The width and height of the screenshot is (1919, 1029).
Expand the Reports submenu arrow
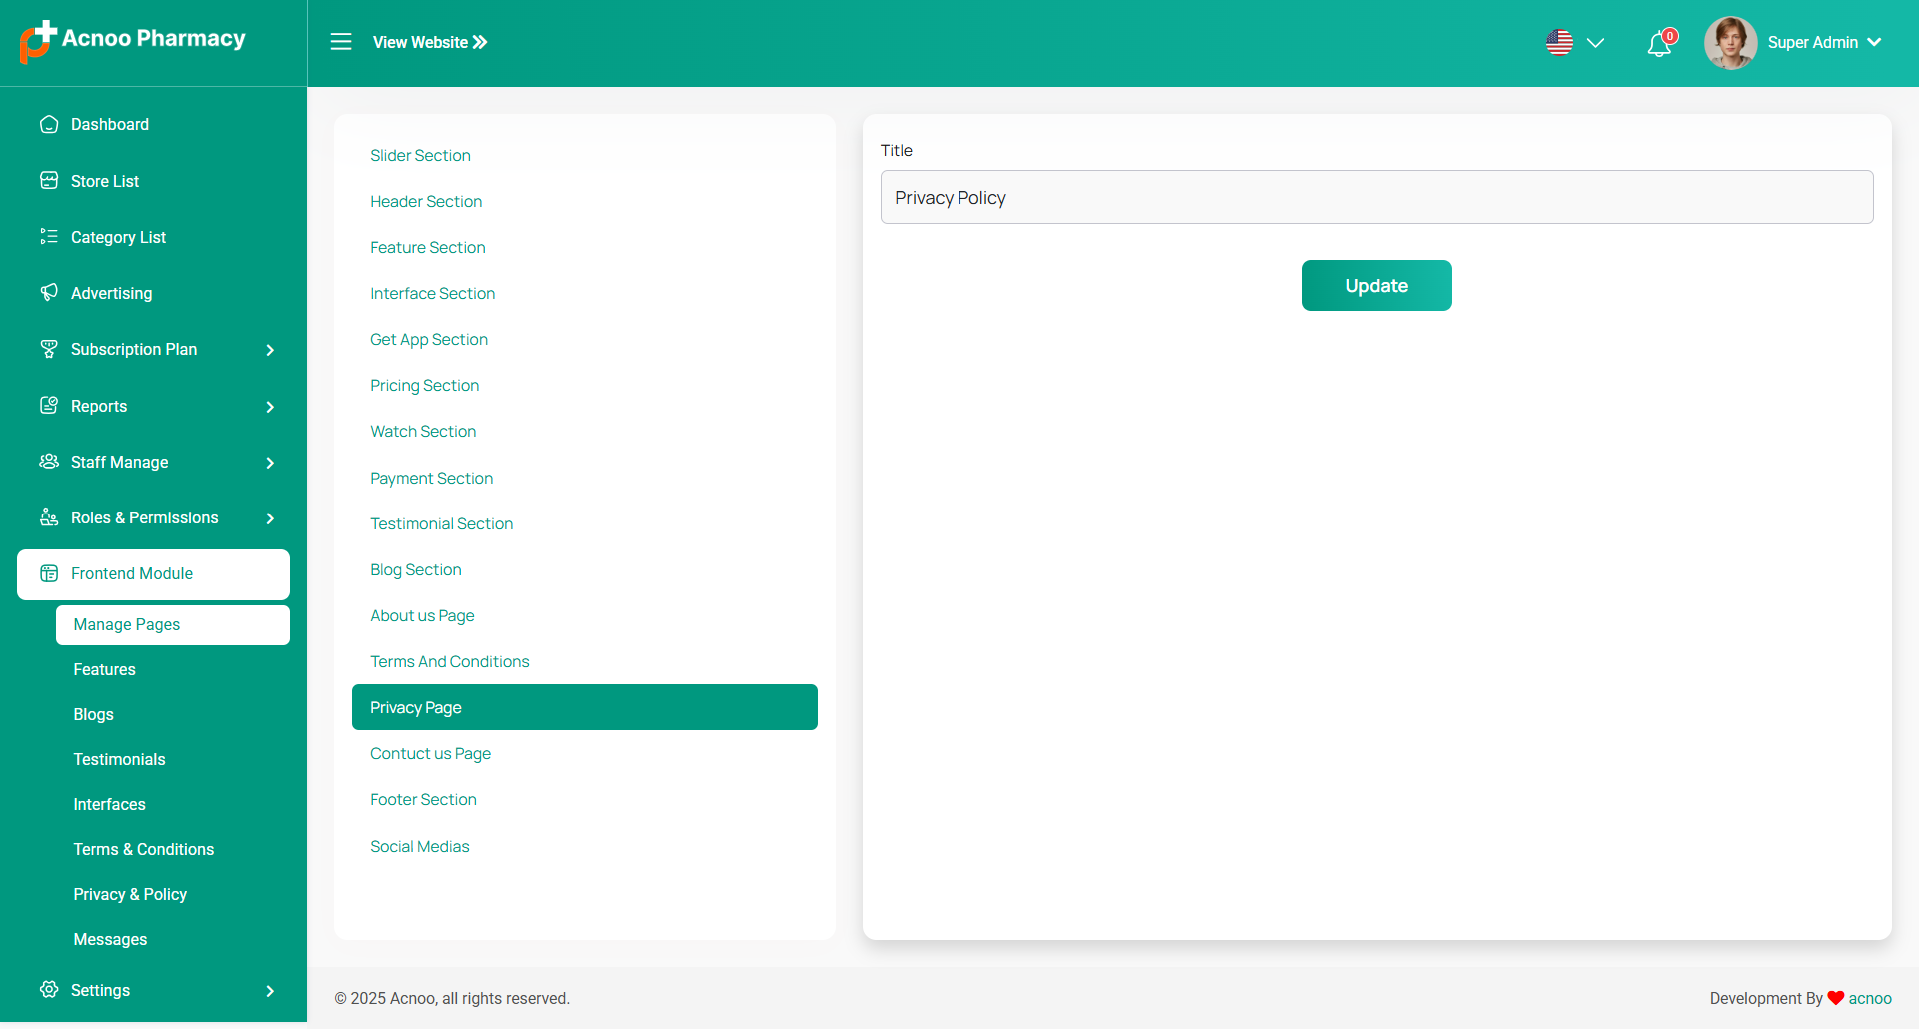[270, 407]
